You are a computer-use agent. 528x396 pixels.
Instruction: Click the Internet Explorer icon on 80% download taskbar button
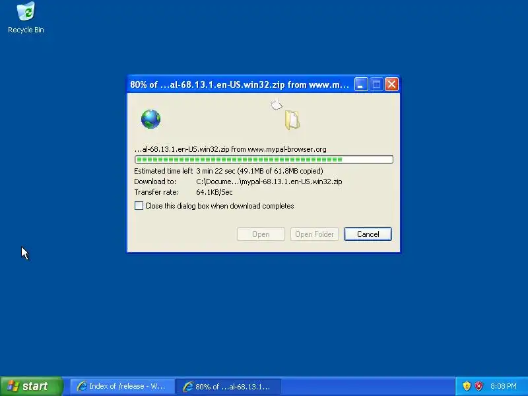[x=188, y=386]
